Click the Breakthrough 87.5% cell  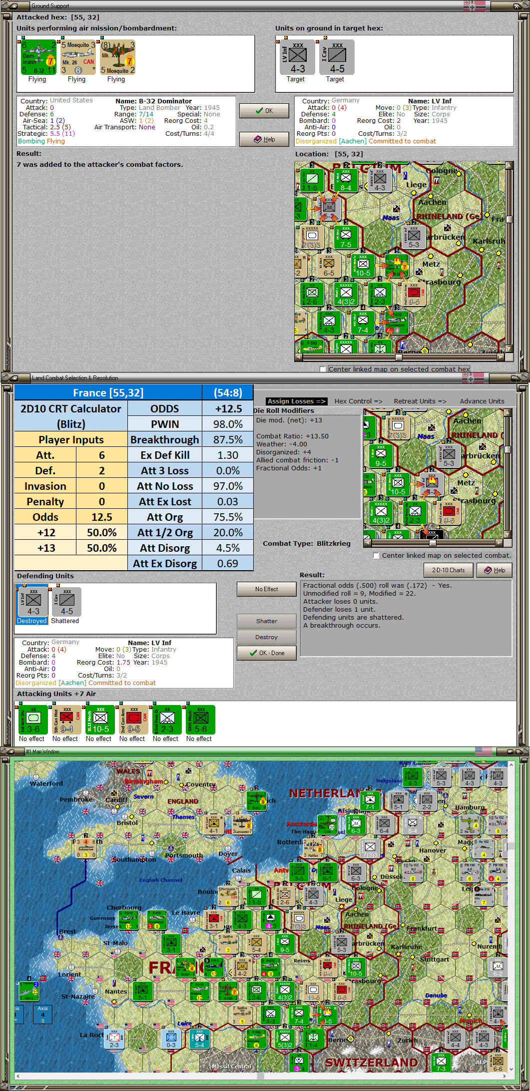(228, 440)
